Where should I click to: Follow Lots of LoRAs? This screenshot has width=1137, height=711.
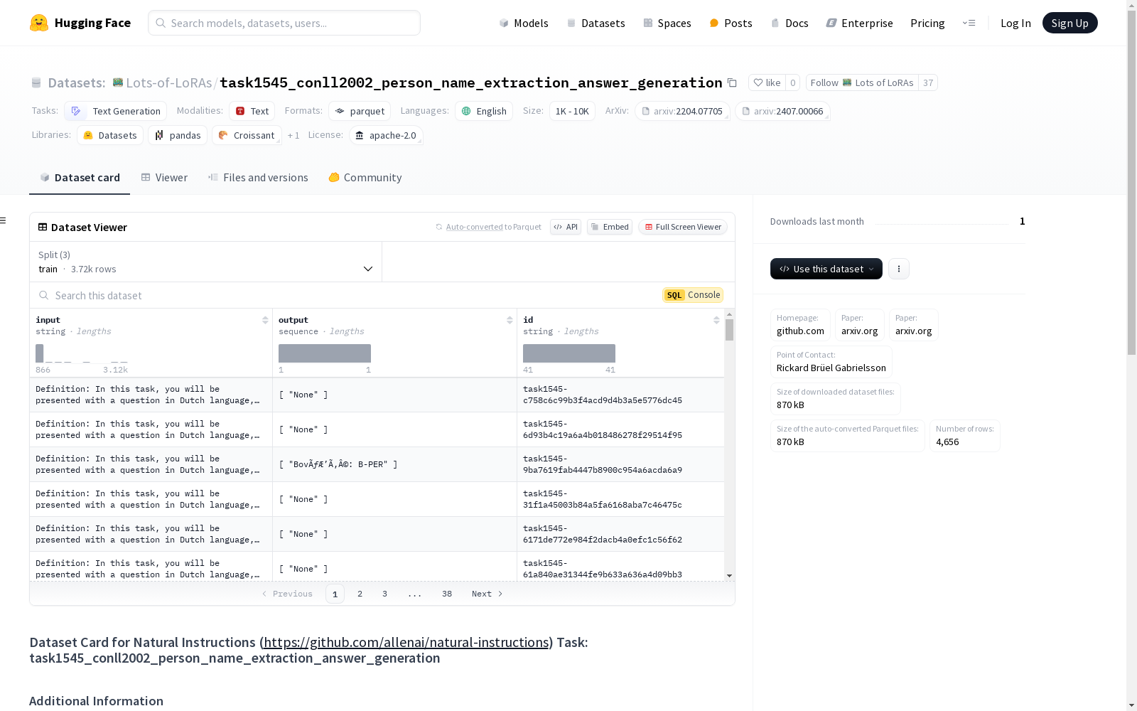[x=862, y=82]
